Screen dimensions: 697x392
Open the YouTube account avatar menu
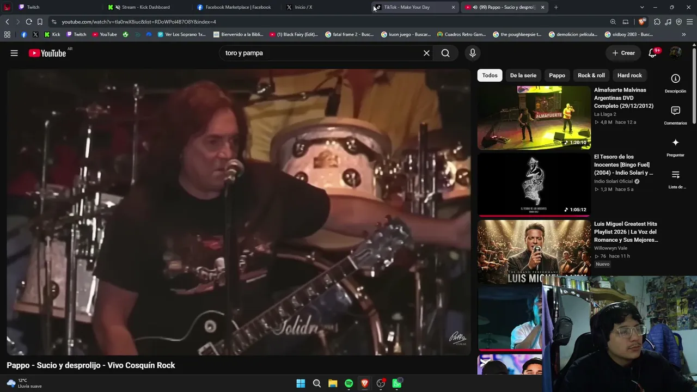coord(675,53)
